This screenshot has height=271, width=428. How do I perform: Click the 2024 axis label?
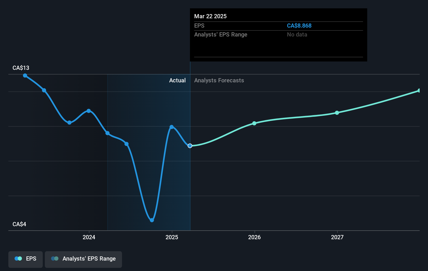click(89, 237)
